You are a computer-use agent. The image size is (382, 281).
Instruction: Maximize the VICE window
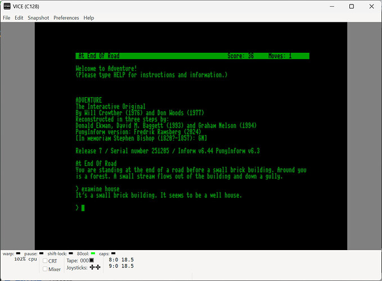[x=351, y=6]
